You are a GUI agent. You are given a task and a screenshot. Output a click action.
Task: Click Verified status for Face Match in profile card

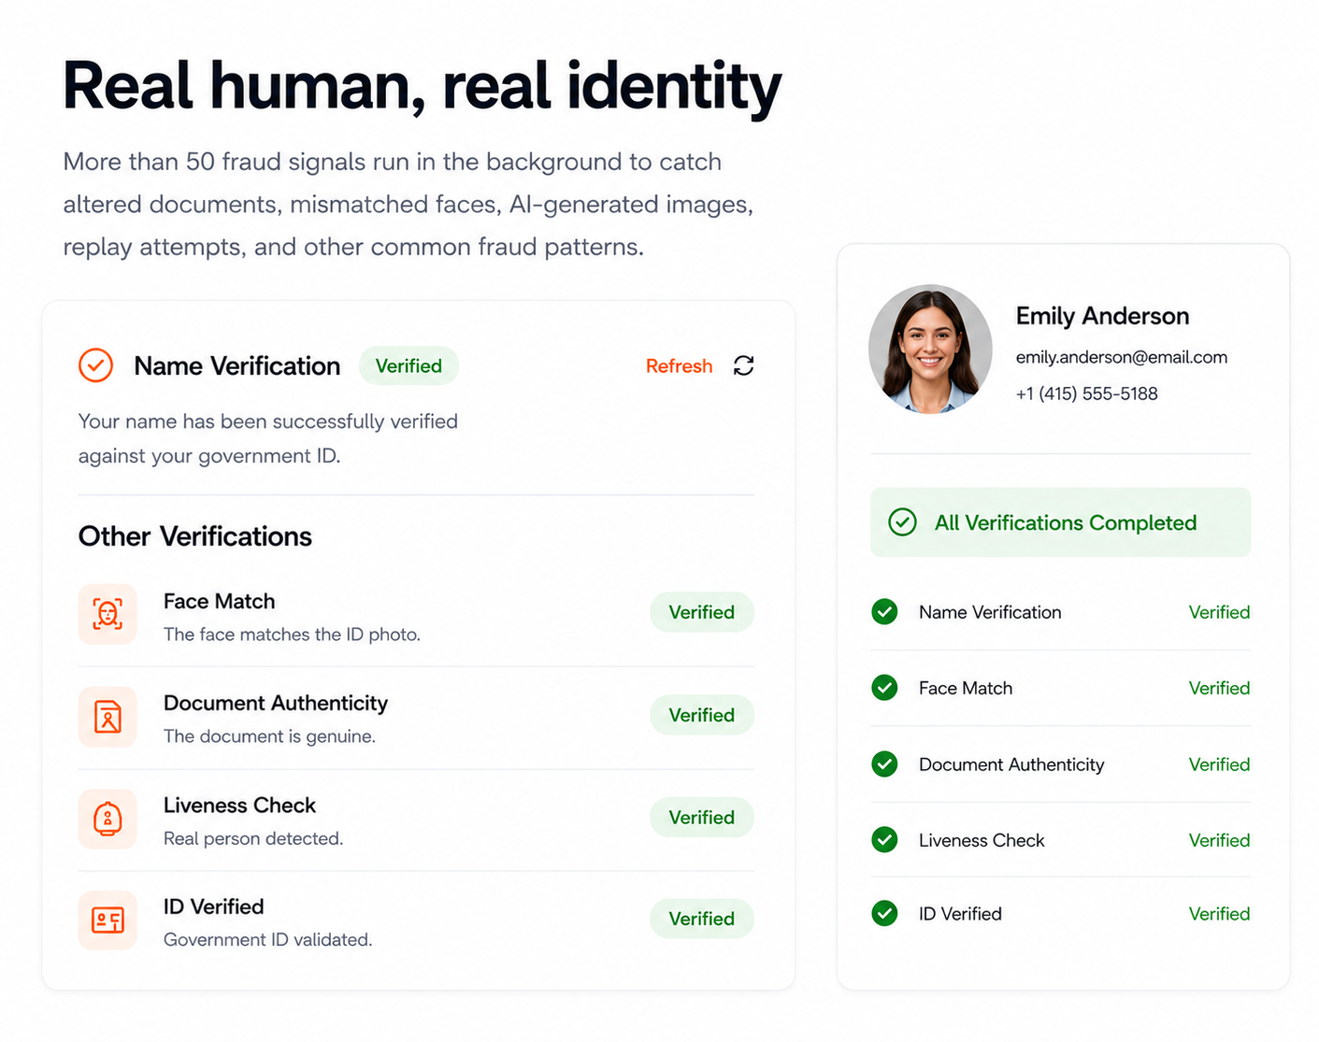(x=1219, y=688)
